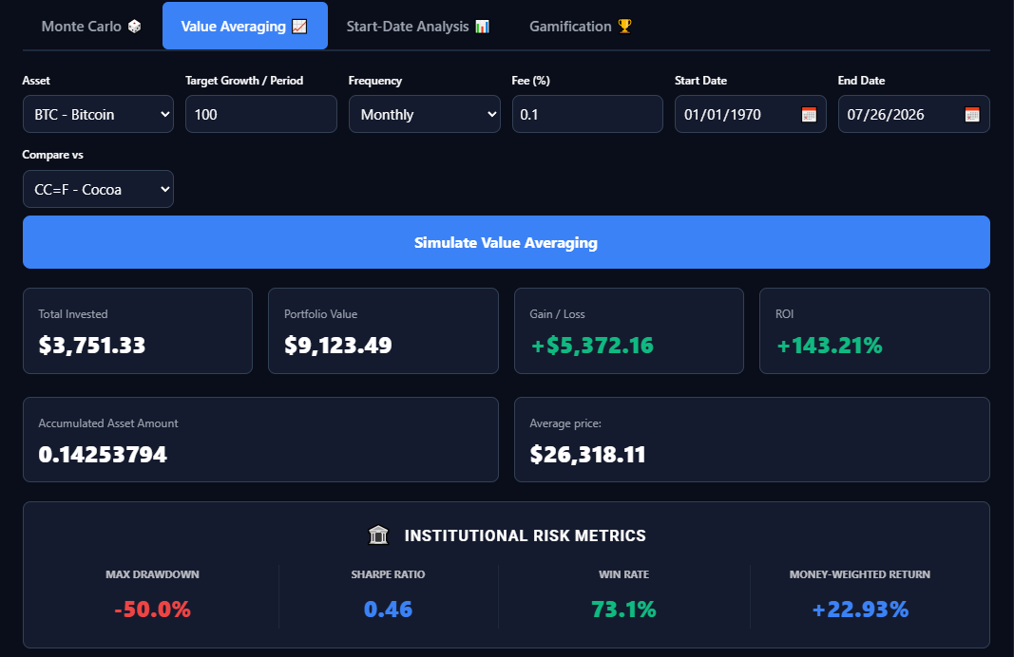
Task: Click the accumulated amount 0.14253794
Action: tap(103, 454)
